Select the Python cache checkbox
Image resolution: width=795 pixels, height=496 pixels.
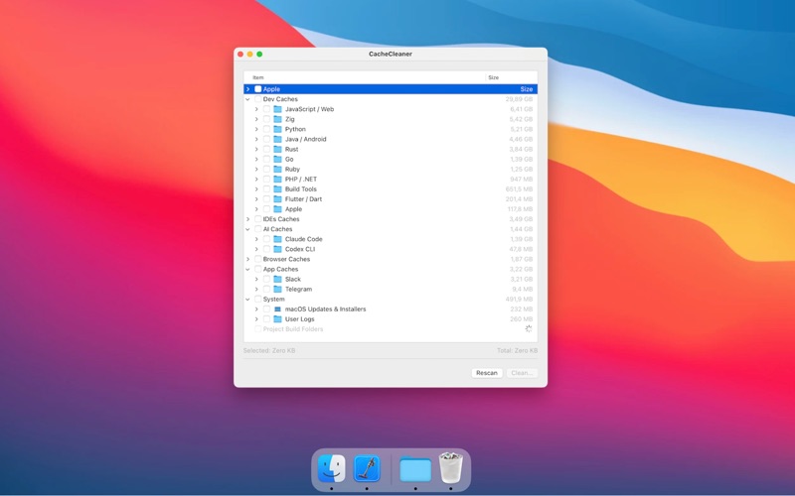pyautogui.click(x=266, y=129)
